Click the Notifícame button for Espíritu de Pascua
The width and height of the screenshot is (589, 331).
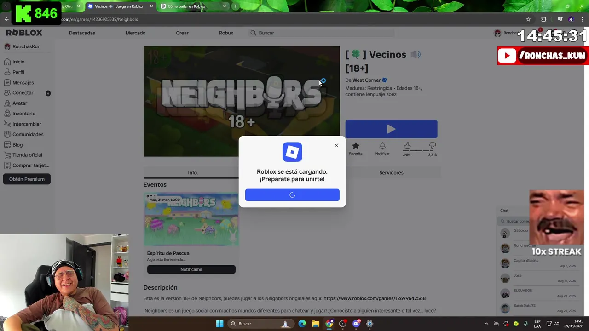191,269
